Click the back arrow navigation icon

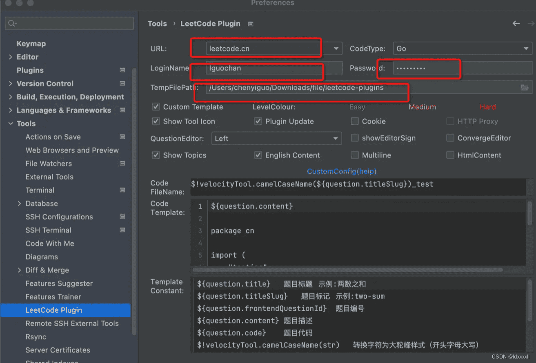(x=516, y=24)
